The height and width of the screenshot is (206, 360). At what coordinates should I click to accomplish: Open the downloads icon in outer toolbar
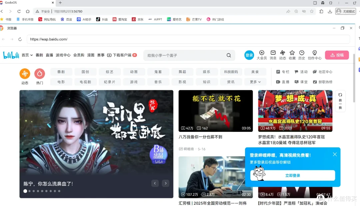point(330,11)
